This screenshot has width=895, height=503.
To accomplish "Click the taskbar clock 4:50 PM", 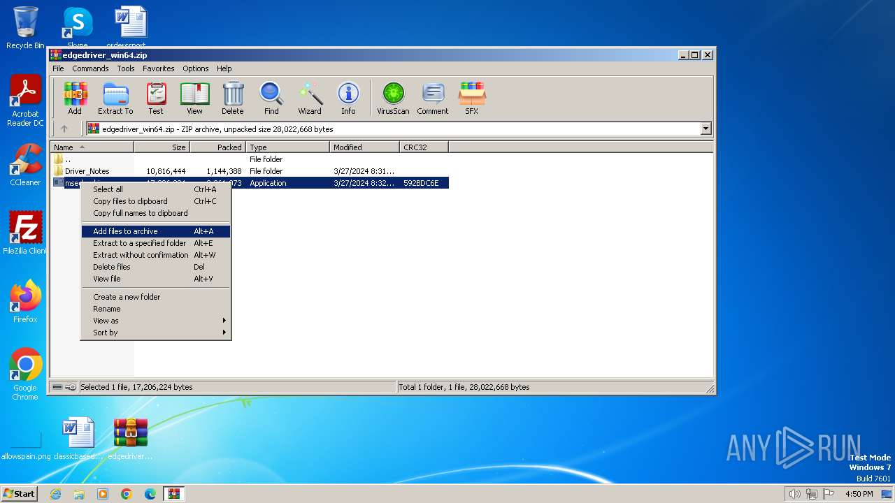I will click(x=859, y=494).
